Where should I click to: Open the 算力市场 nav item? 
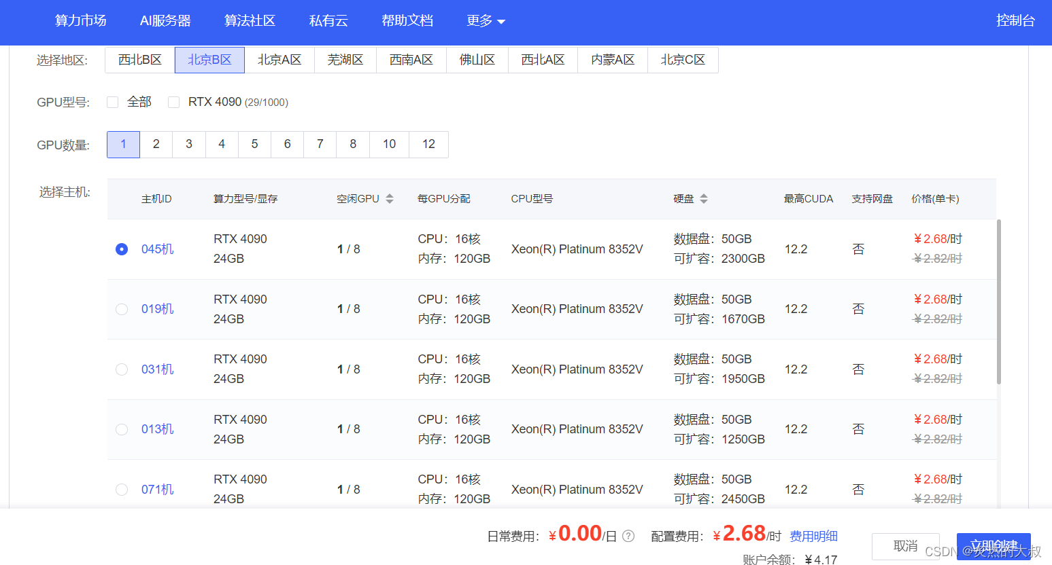click(x=80, y=21)
